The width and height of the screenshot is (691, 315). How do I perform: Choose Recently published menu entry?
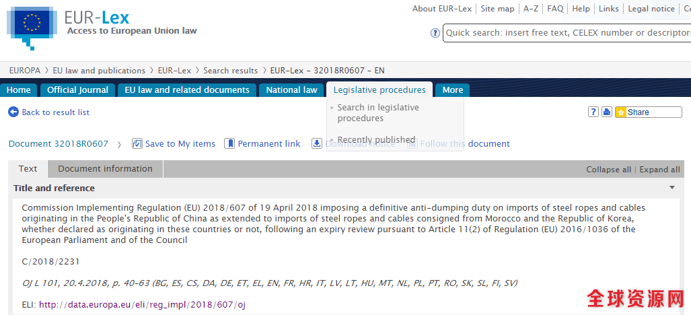[x=376, y=139]
